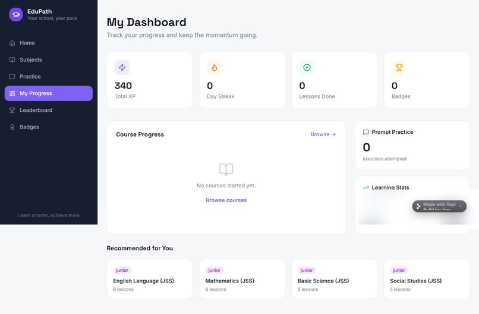Viewport: 479px width, 314px height.
Task: Click the junior tag on English Language card
Action: pyautogui.click(x=122, y=270)
